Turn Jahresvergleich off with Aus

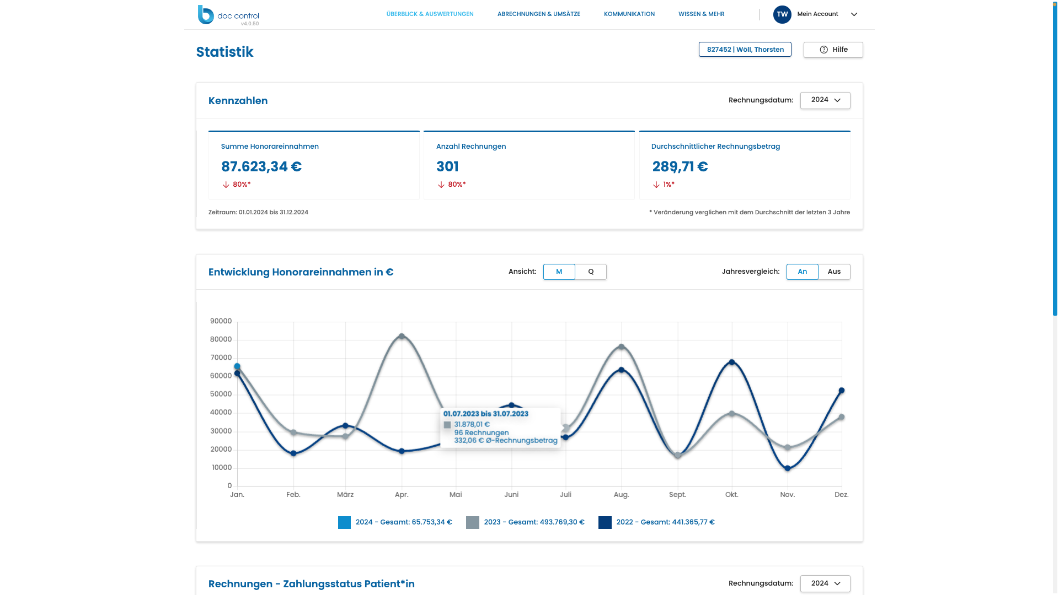coord(833,272)
